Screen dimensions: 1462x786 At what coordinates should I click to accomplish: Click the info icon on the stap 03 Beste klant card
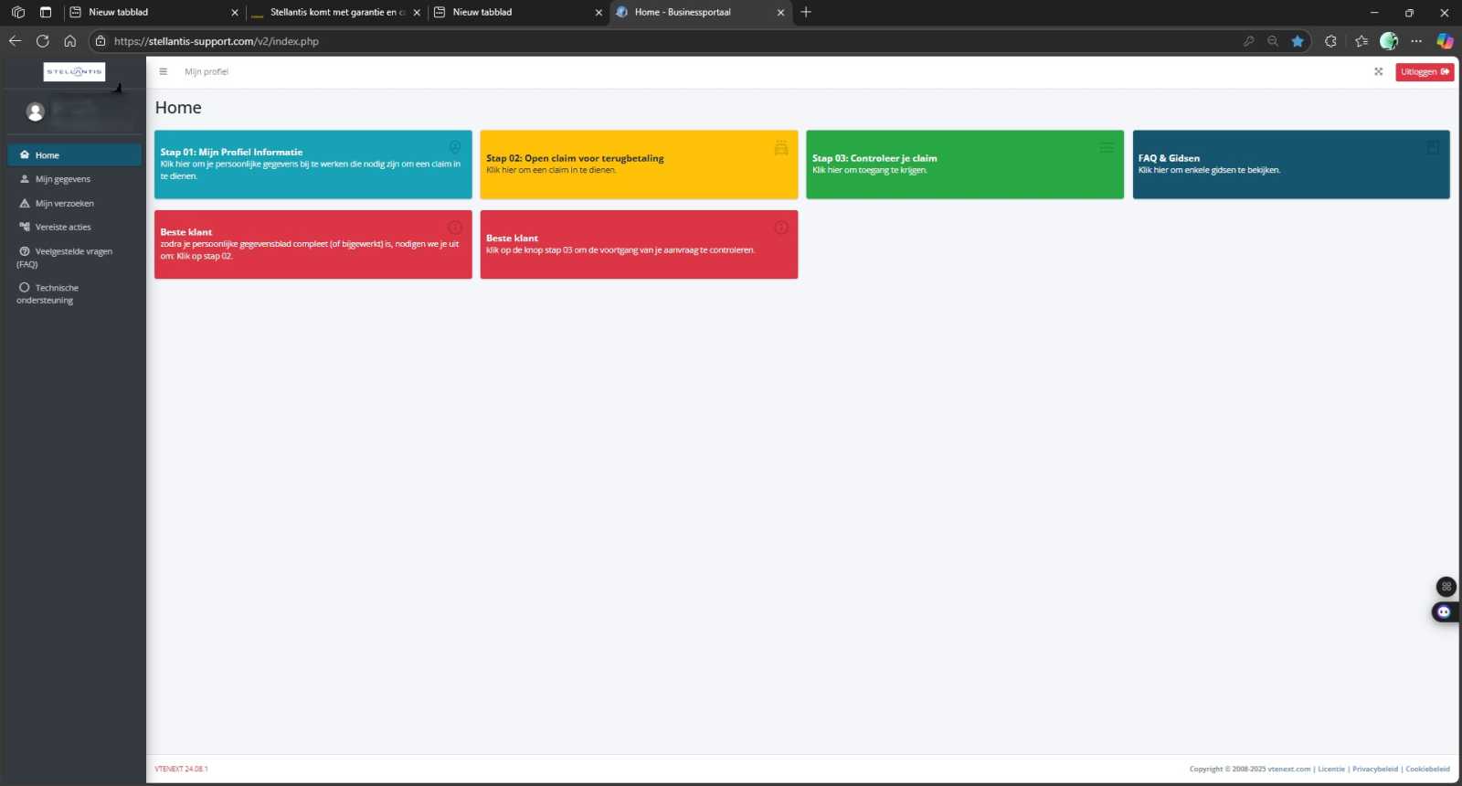780,228
